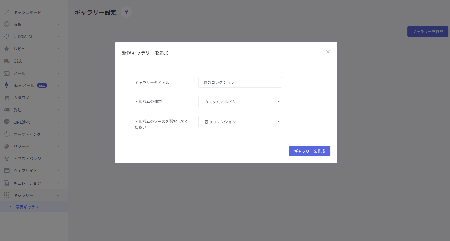
Task: Click the U-KOMI AI sparkle icon
Action: 7,37
